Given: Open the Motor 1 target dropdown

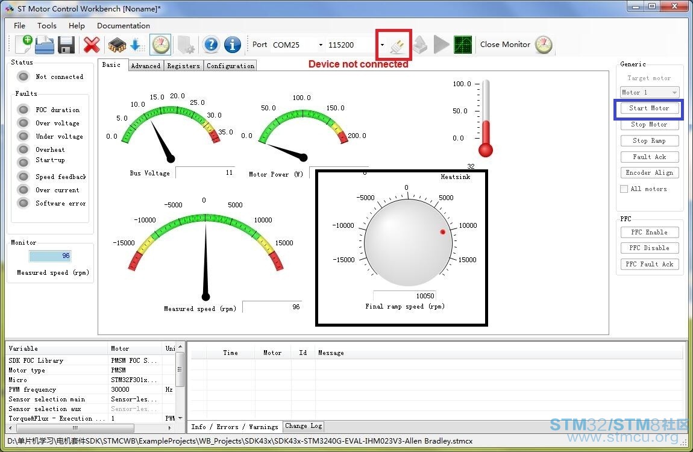Looking at the screenshot, I should pyautogui.click(x=649, y=92).
